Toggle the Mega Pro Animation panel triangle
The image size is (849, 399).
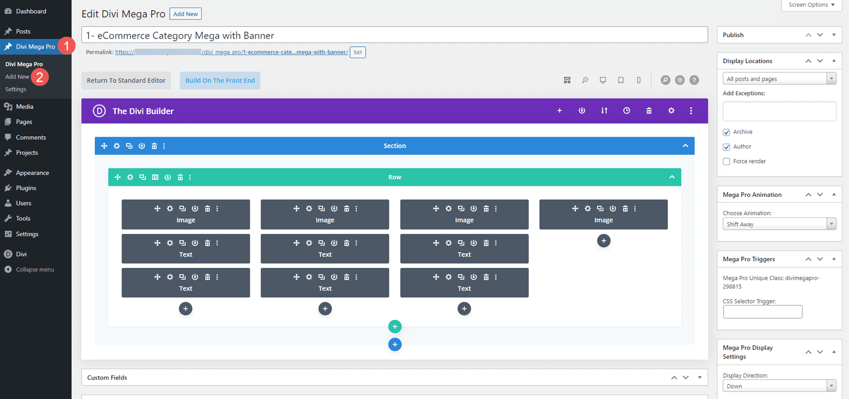point(834,194)
